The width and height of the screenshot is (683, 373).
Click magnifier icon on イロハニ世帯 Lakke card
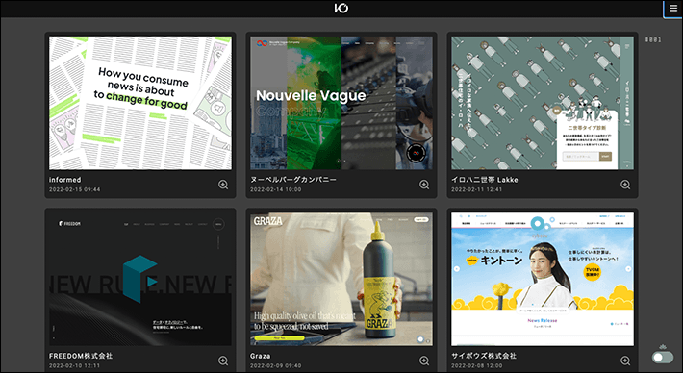coord(625,185)
